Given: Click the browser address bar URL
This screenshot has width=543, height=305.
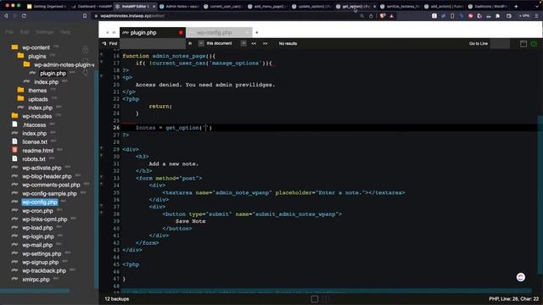Looking at the screenshot, I should (132, 16).
